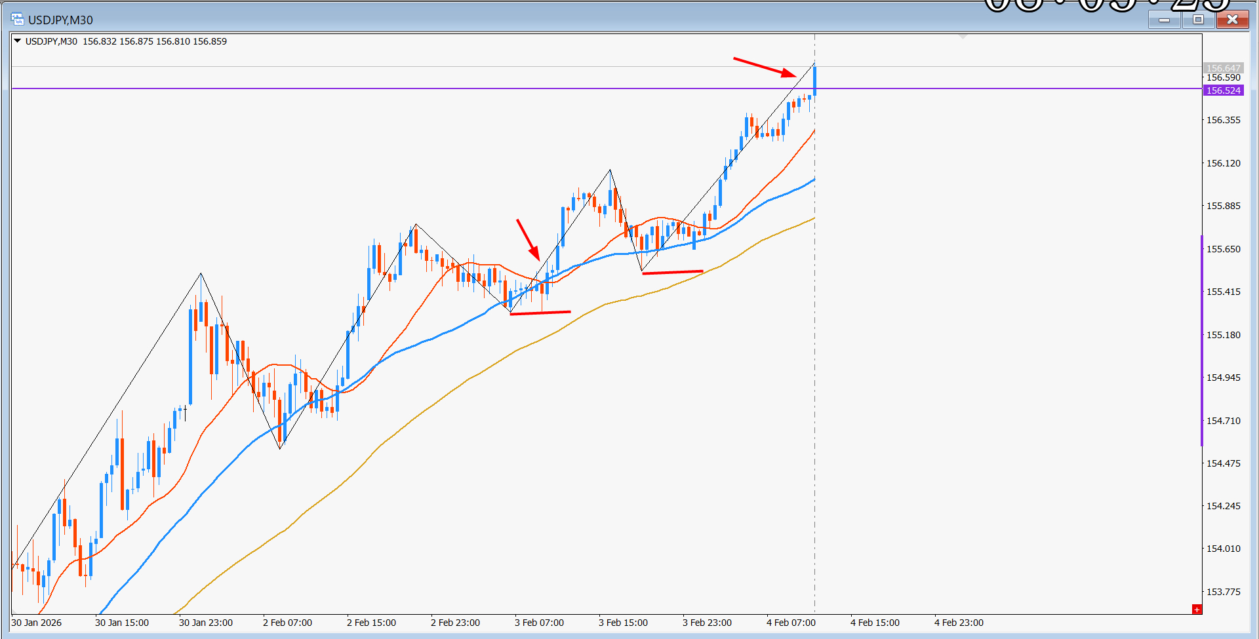Click the 155.180 price axis label
Image resolution: width=1259 pixels, height=639 pixels.
pyautogui.click(x=1224, y=335)
